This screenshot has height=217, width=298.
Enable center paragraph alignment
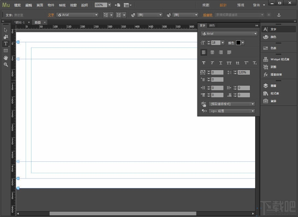tap(212, 52)
